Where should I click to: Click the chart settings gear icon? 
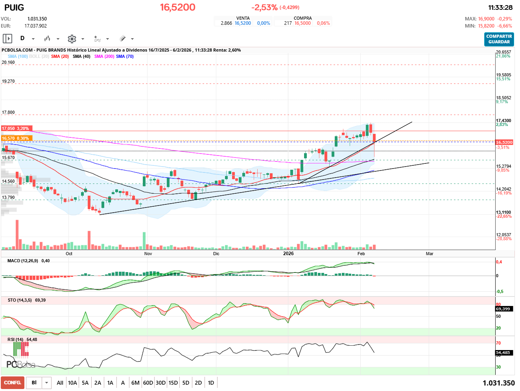72,39
